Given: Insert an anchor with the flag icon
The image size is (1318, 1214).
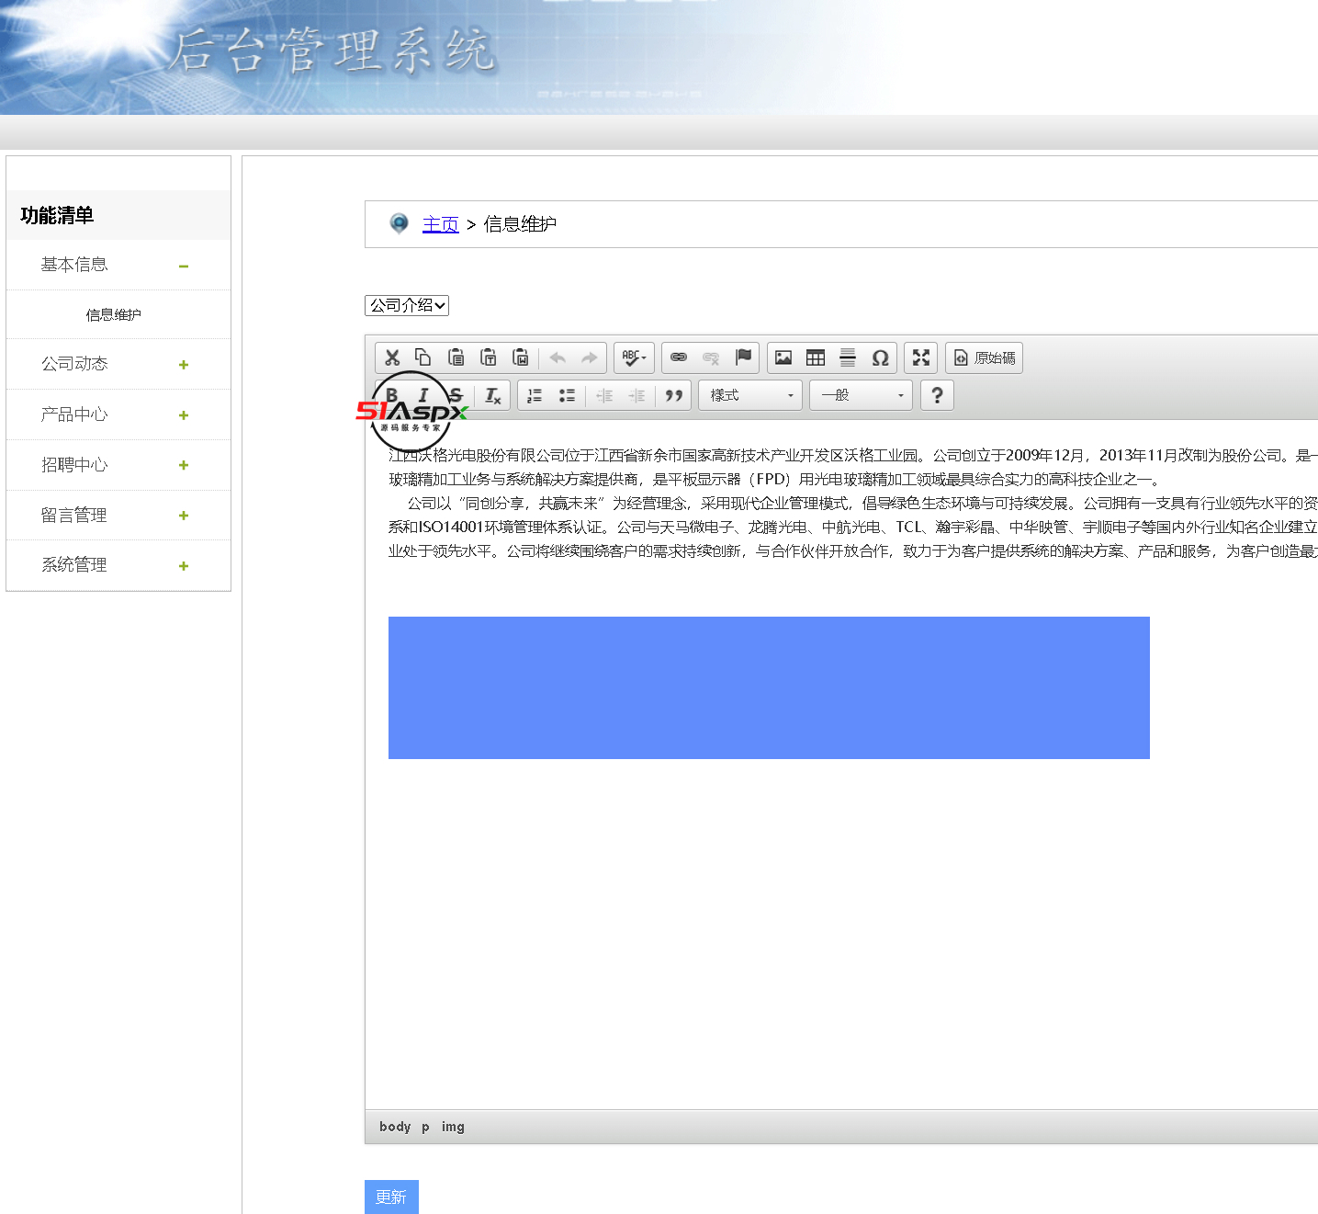Looking at the screenshot, I should (743, 357).
